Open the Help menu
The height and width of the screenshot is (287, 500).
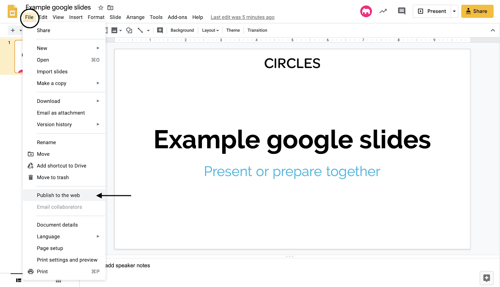pos(197,17)
